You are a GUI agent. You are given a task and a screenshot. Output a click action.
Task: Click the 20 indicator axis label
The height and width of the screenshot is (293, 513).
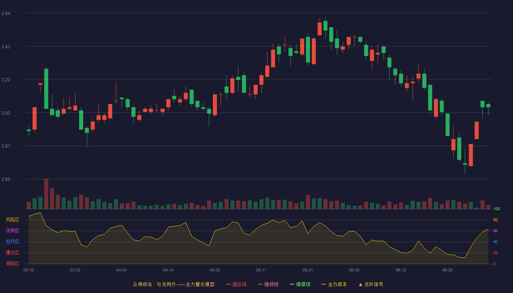tap(495, 253)
